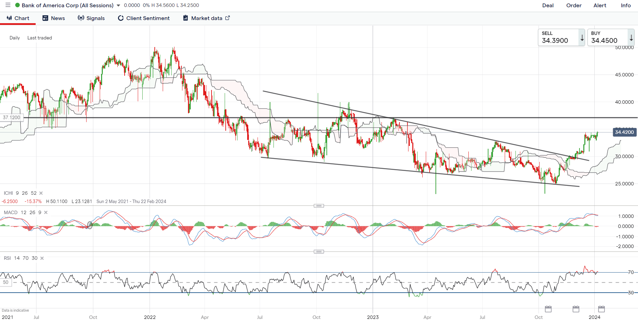The width and height of the screenshot is (638, 321).
Task: Open MACD 12 26 9 indicator settings
Action: [23, 213]
